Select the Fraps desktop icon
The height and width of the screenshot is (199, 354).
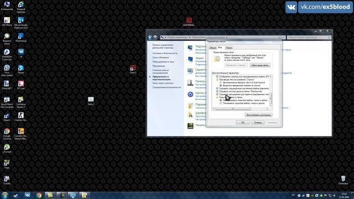[x=7, y=164]
